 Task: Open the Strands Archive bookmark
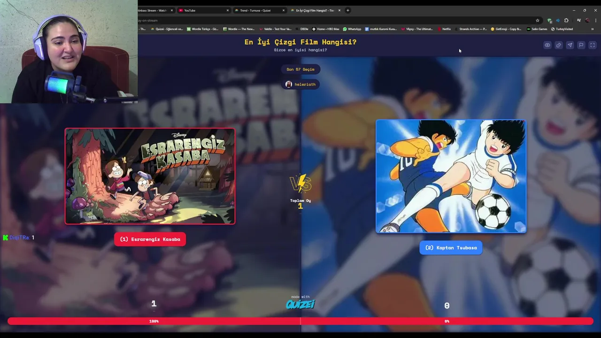point(471,29)
